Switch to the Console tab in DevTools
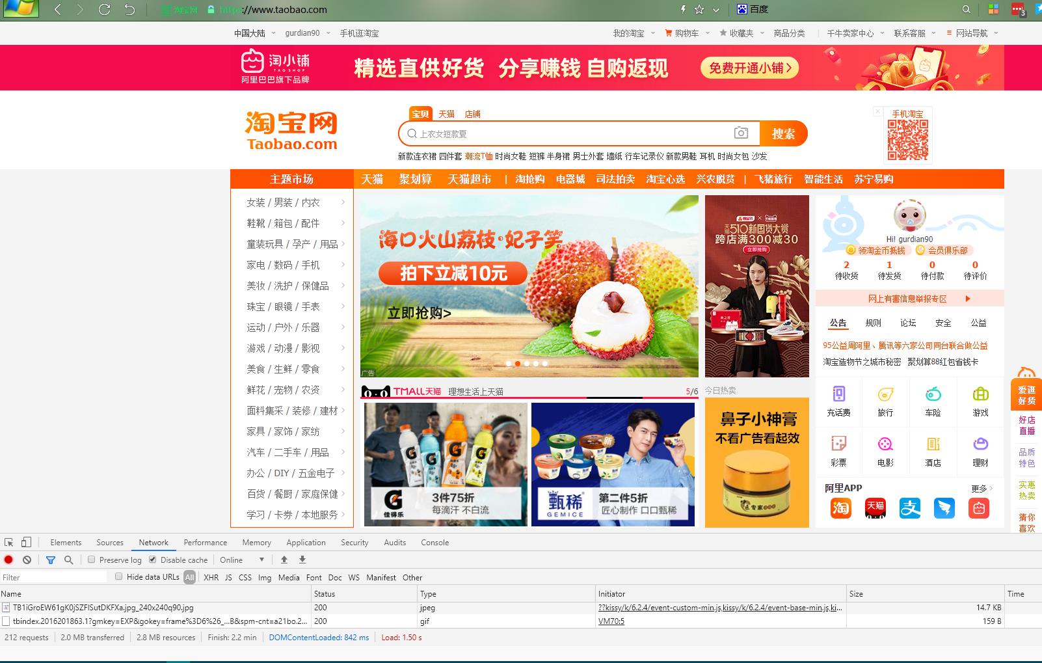 434,543
